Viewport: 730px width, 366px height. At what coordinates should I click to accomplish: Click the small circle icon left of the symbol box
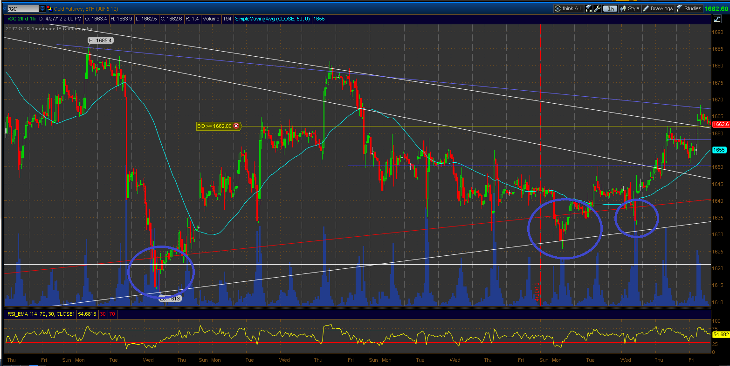point(4,8)
